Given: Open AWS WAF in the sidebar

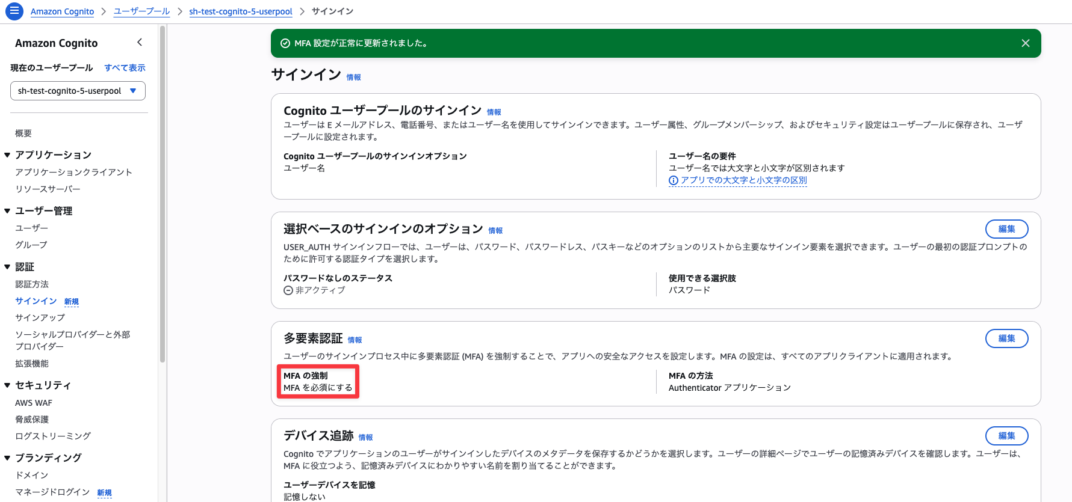Looking at the screenshot, I should coord(34,403).
